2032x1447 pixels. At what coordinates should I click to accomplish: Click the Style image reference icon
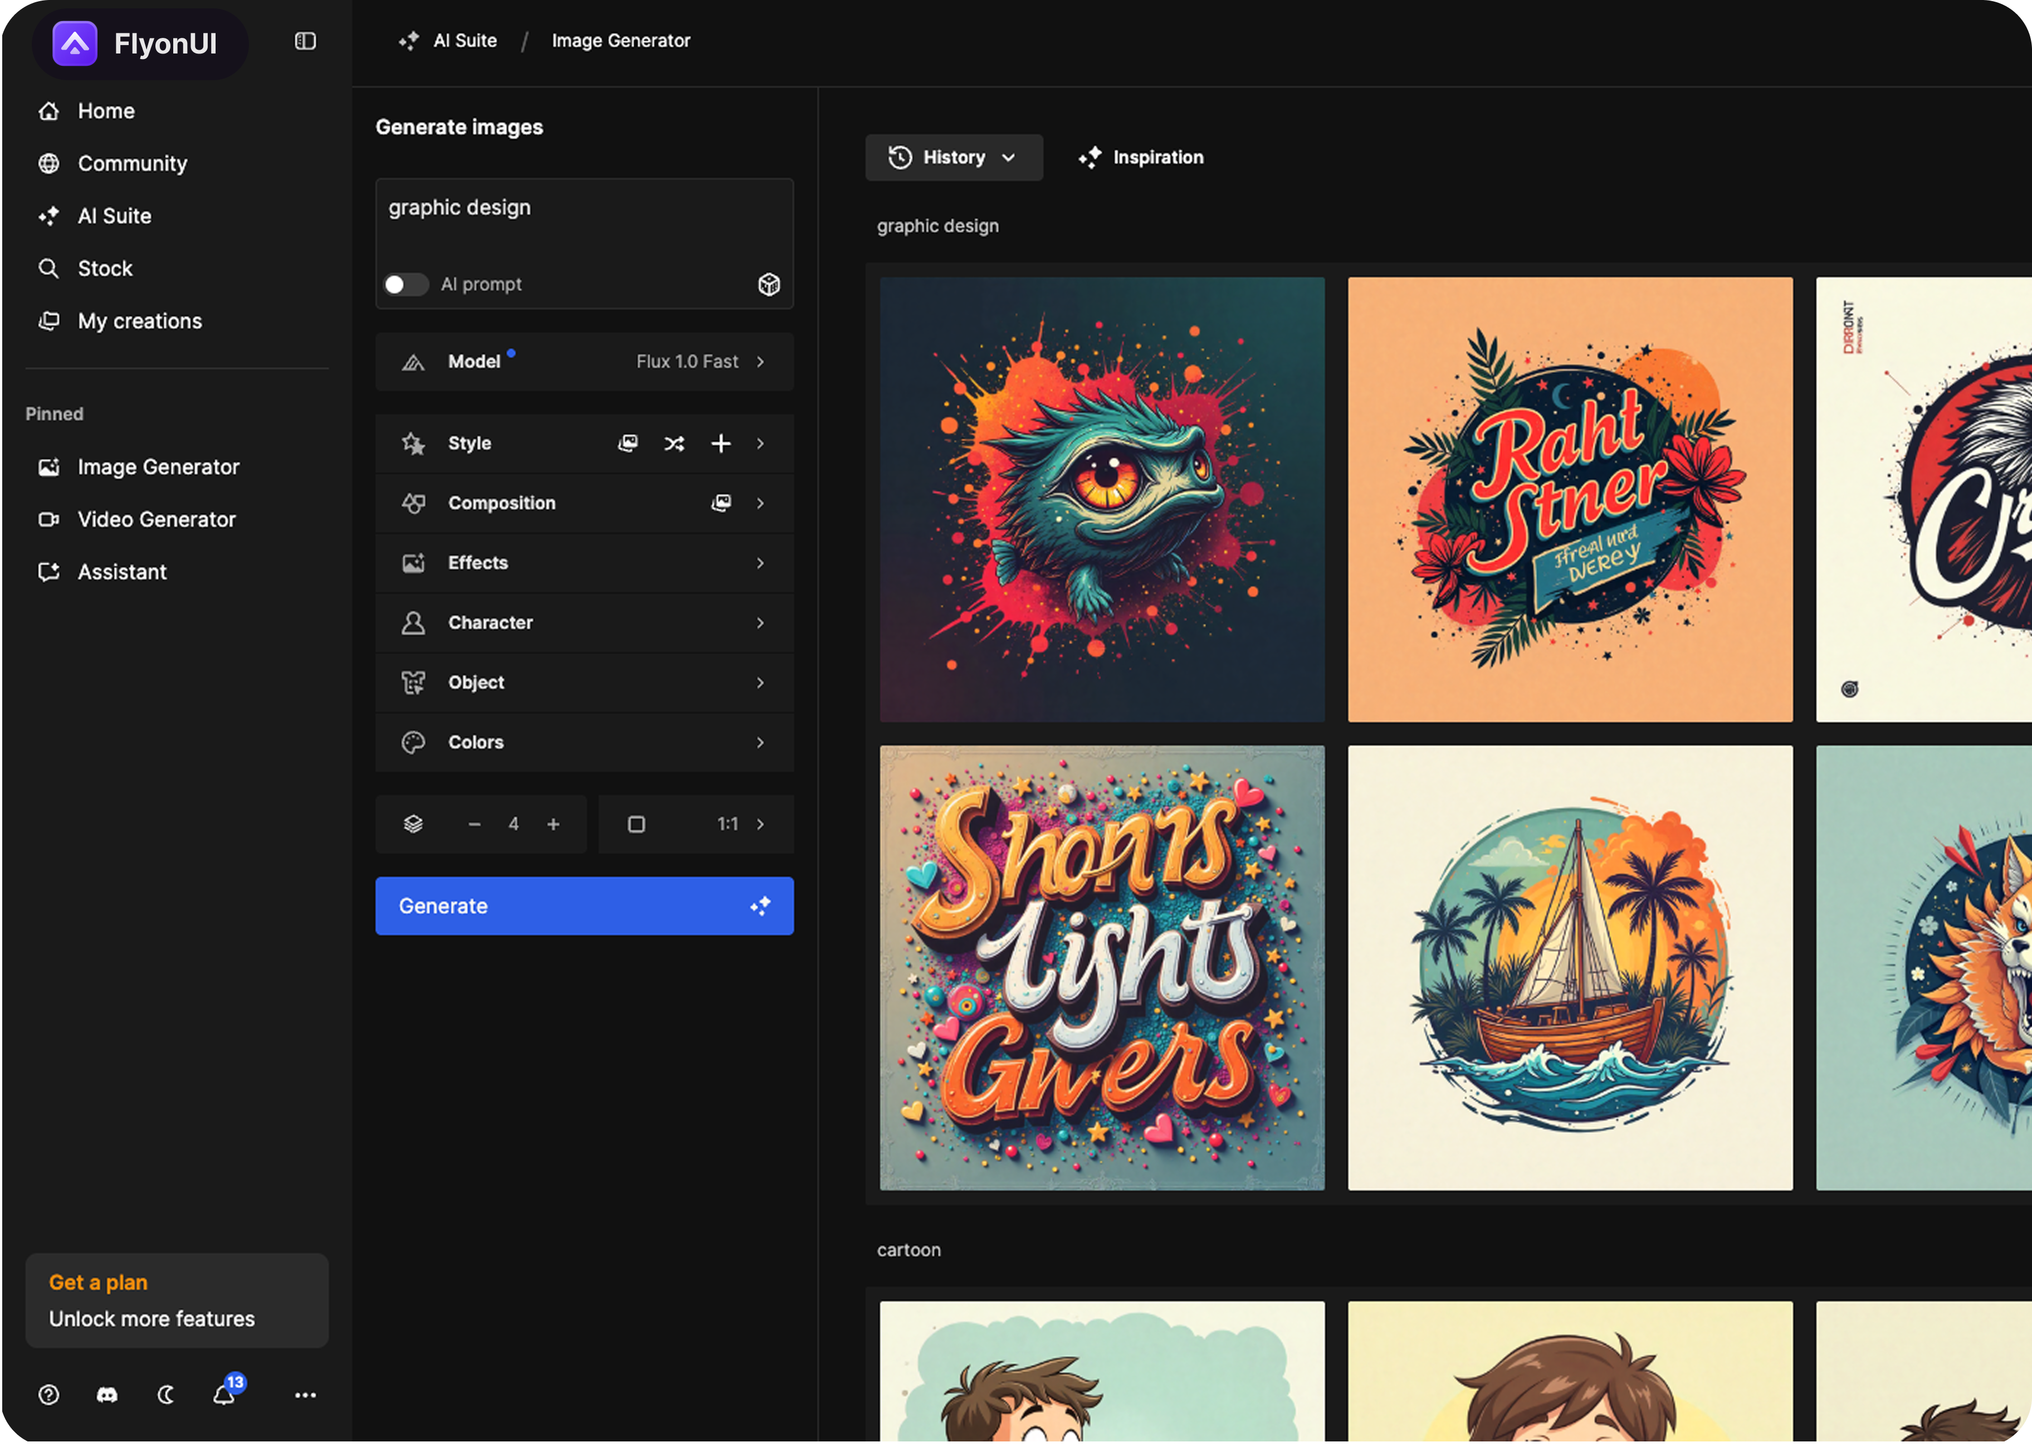point(628,444)
